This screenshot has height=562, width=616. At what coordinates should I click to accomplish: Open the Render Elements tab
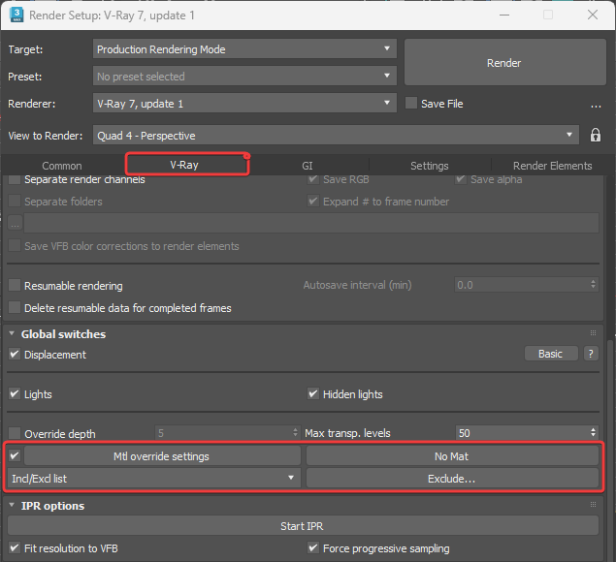point(551,166)
